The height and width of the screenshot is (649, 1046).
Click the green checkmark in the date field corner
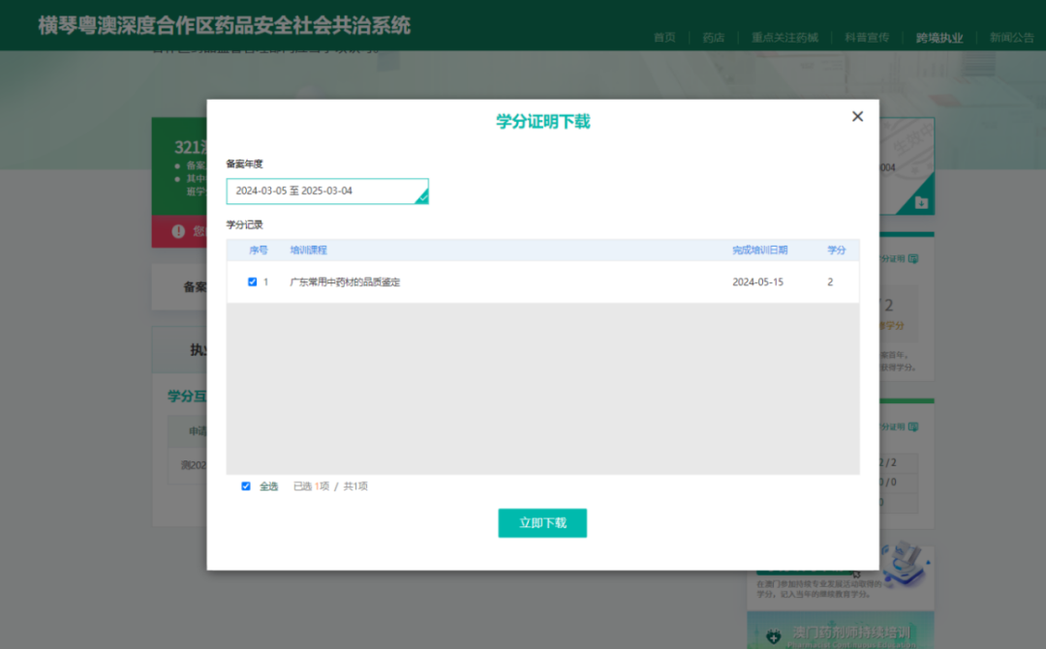[422, 198]
